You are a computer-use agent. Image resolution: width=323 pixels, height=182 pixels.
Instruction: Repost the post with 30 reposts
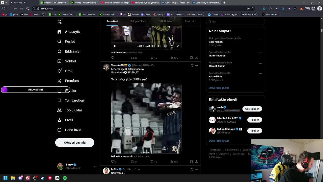(134, 58)
